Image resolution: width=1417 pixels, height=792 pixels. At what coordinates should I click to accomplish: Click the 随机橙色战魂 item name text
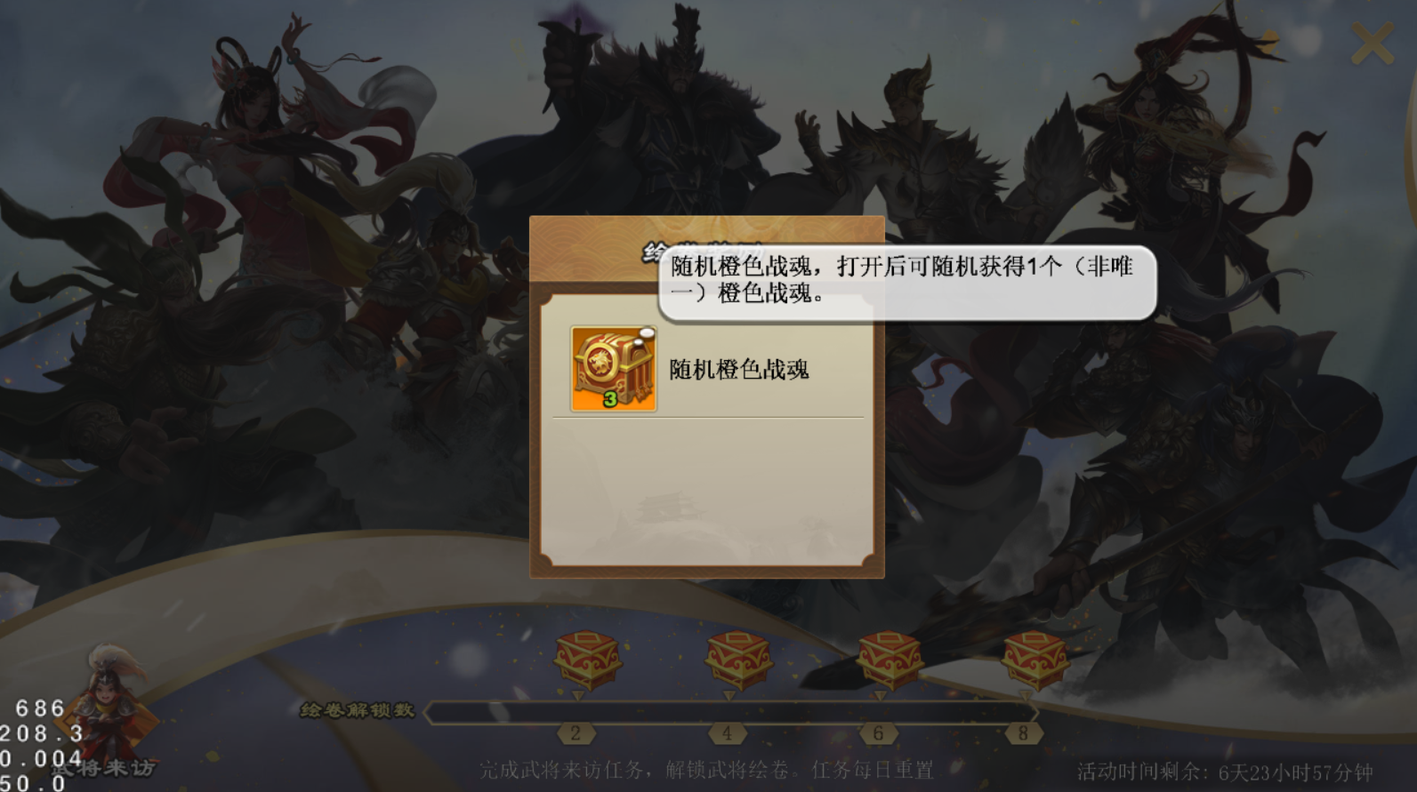click(x=739, y=369)
